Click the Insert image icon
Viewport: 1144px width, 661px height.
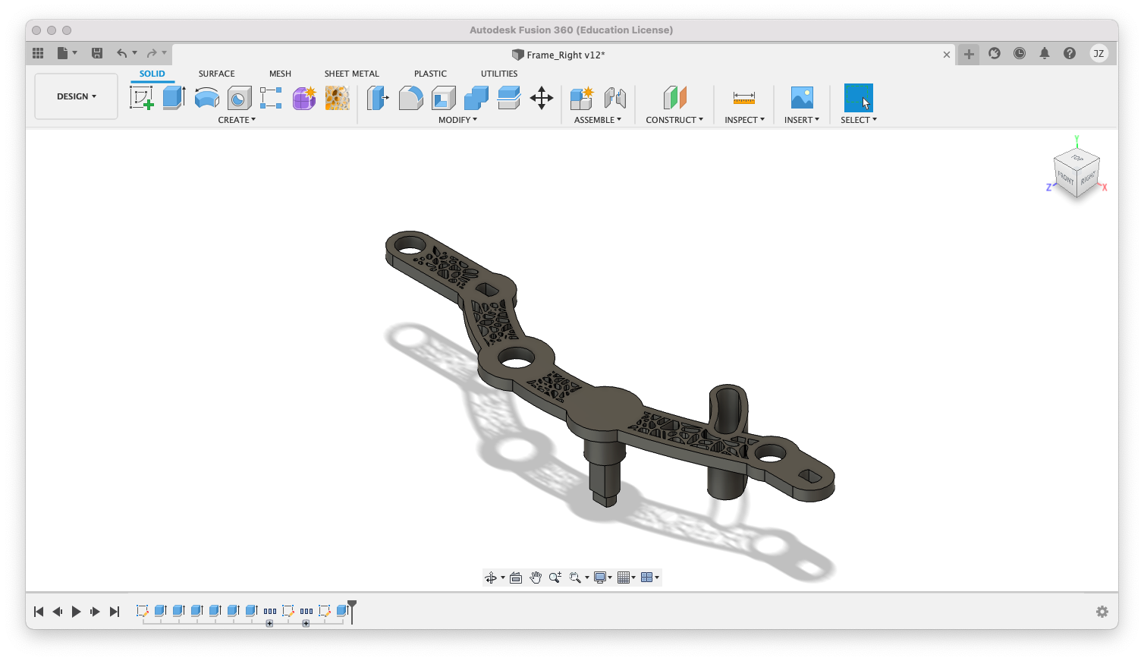(802, 98)
